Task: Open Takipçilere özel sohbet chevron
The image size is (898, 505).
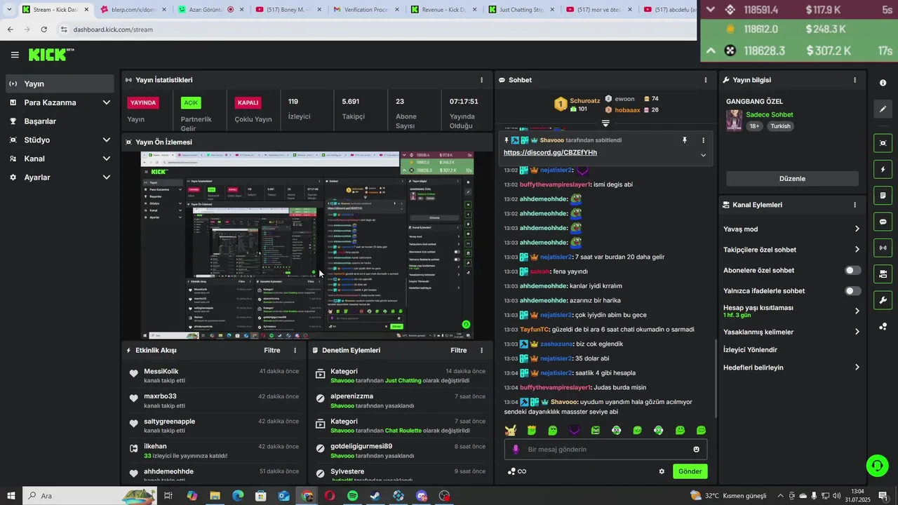Action: pyautogui.click(x=857, y=249)
